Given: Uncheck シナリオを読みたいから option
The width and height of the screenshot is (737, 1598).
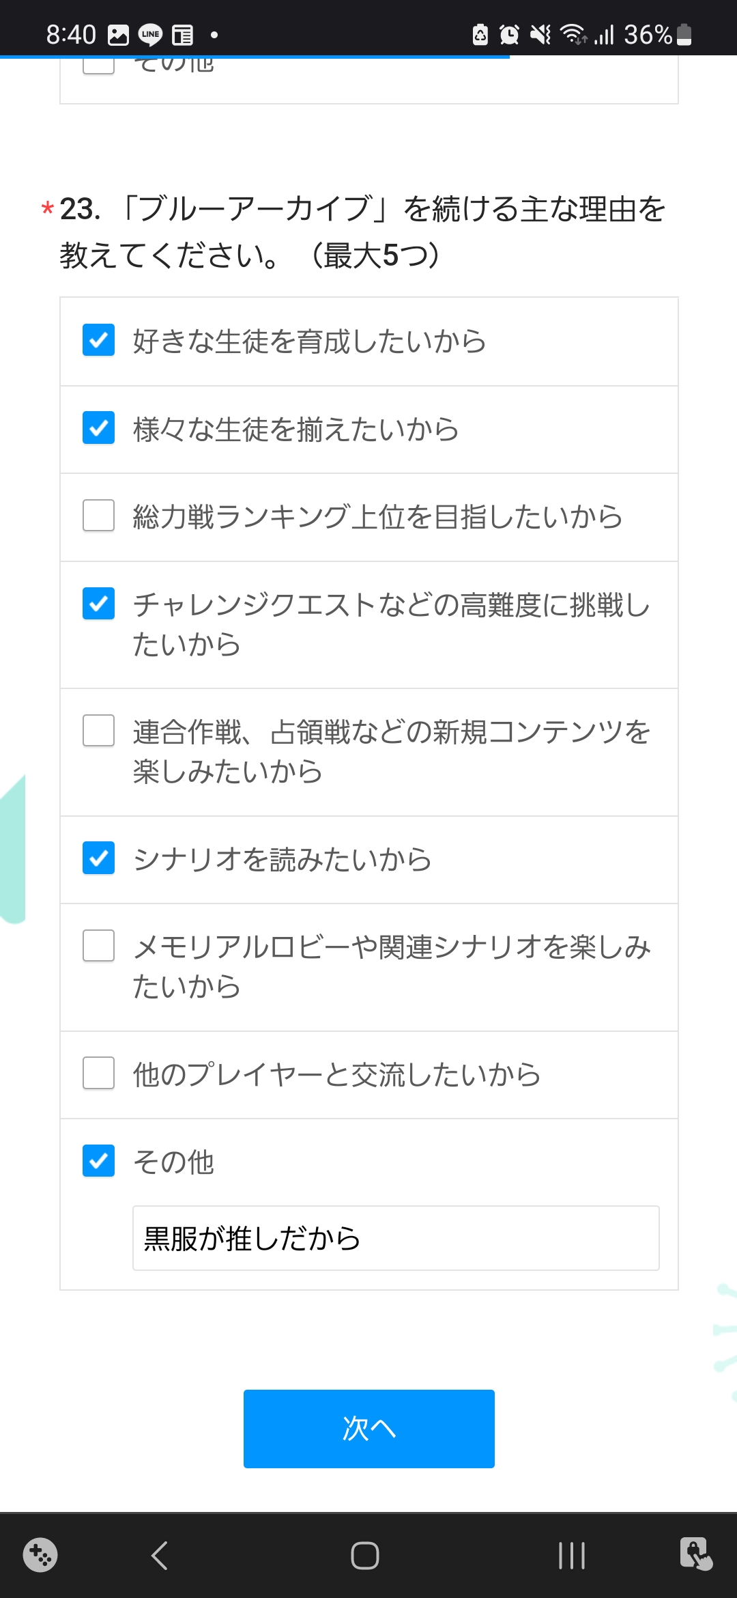Looking at the screenshot, I should pyautogui.click(x=99, y=858).
